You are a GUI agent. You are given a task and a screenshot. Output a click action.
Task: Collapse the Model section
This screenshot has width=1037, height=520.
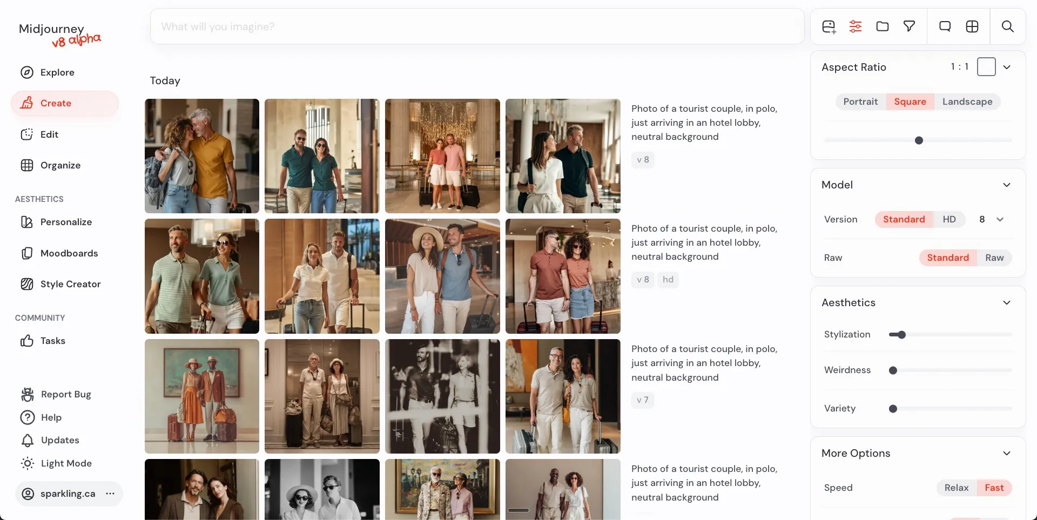(x=1007, y=185)
